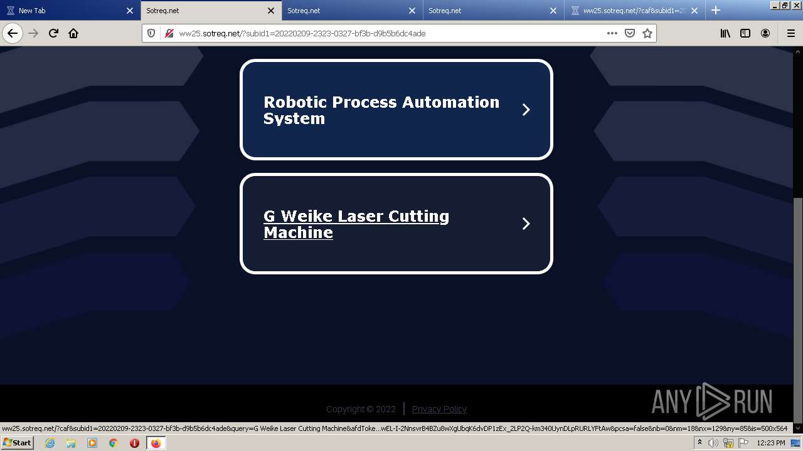Open the Privacy Policy link

(x=439, y=409)
